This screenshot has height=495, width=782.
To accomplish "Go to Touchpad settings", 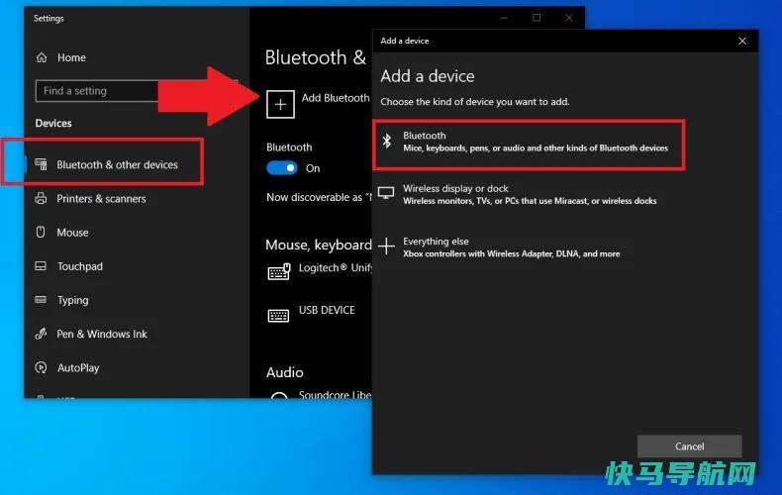I will tap(80, 266).
